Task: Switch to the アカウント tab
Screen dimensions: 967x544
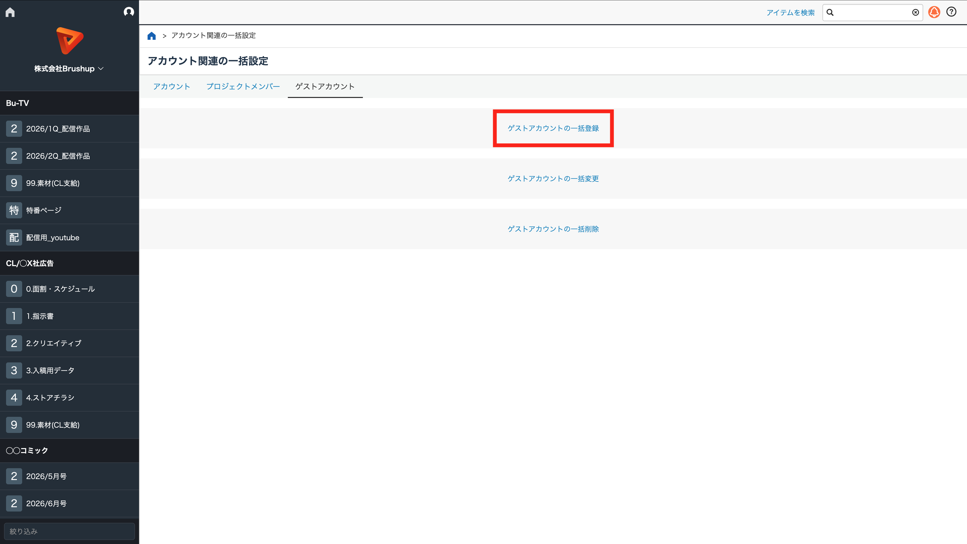Action: (x=171, y=86)
